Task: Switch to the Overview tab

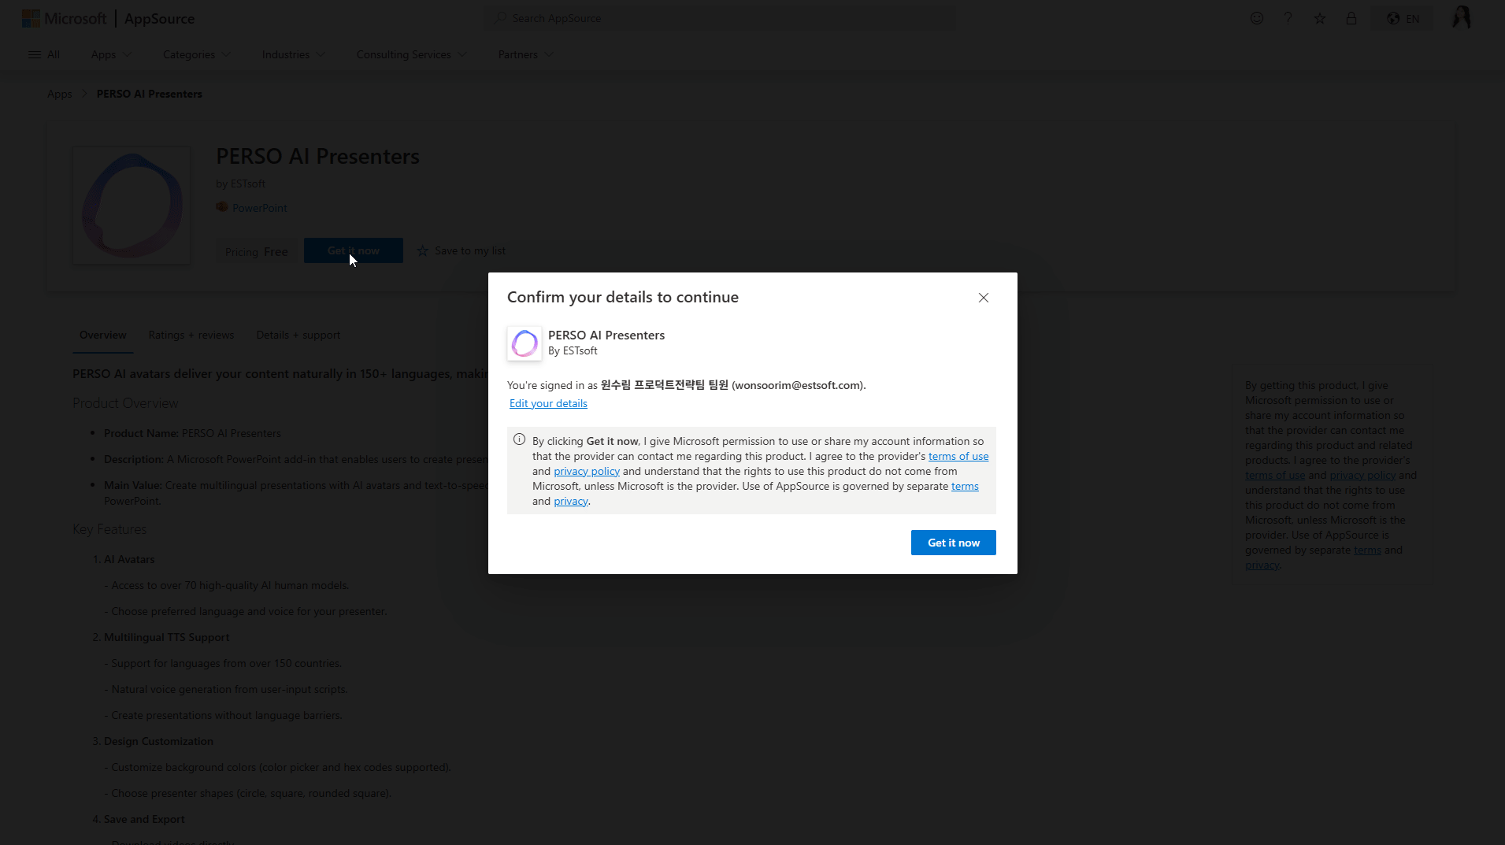Action: (102, 335)
